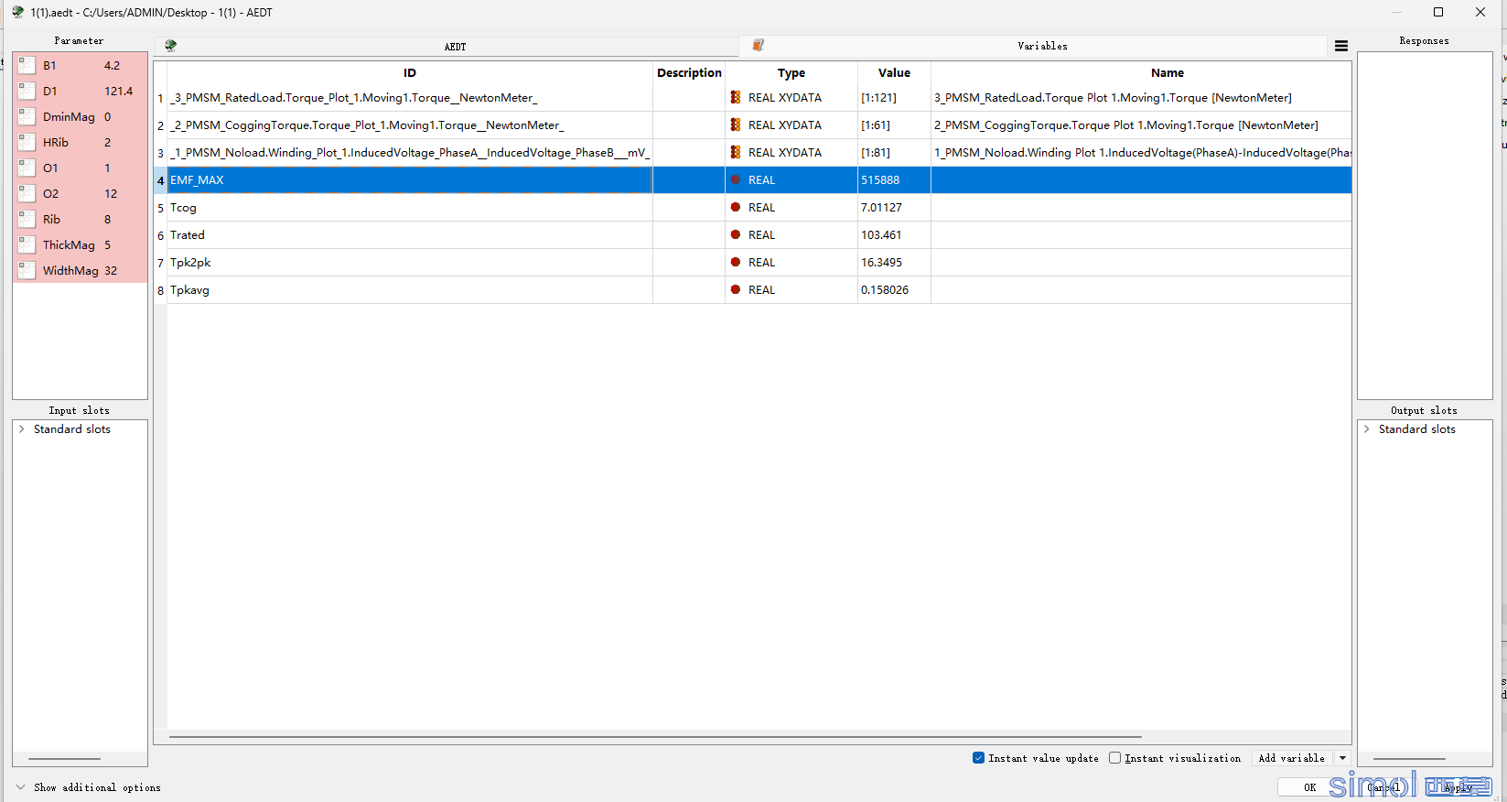Click the [1:121] value cell
Viewport: 1507px width, 802px height.
(x=894, y=97)
